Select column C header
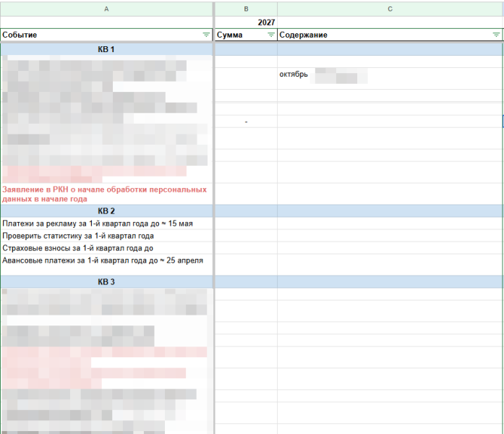Screen dimensions: 504x434 (x=390, y=9)
